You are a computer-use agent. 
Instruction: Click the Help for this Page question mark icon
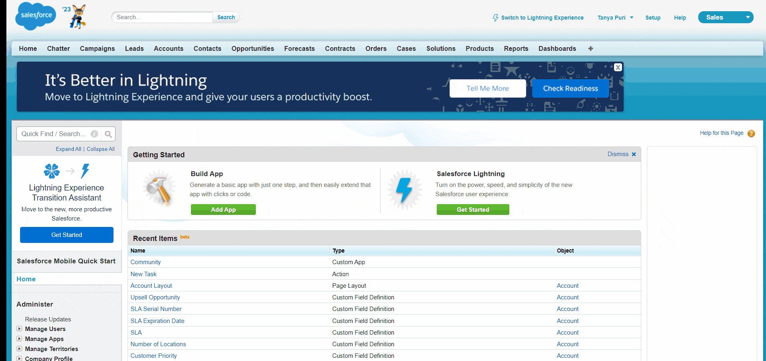(752, 133)
